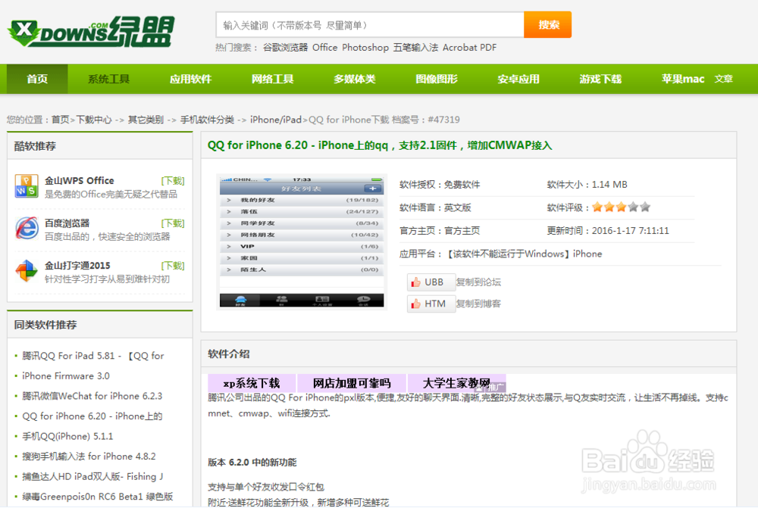Click 下载 link for 金山WPS Office

(x=173, y=181)
